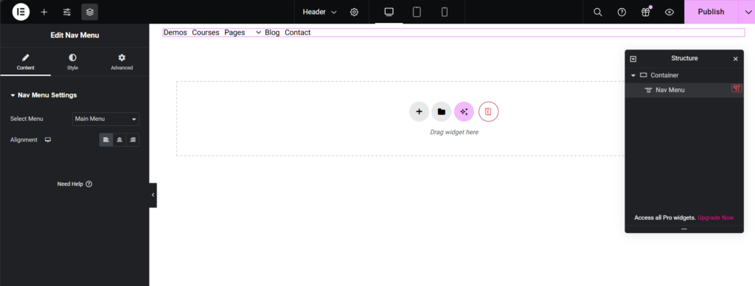Switch to the Advanced tab
The width and height of the screenshot is (755, 286).
122,62
